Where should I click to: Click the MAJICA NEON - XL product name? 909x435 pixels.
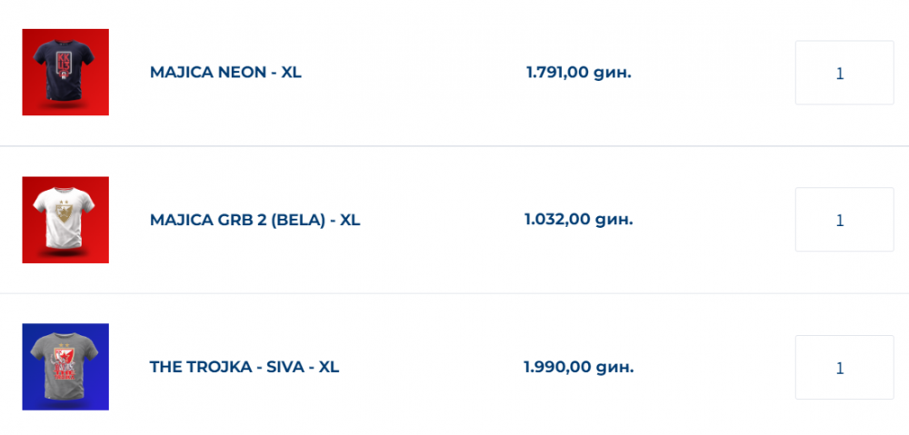225,73
